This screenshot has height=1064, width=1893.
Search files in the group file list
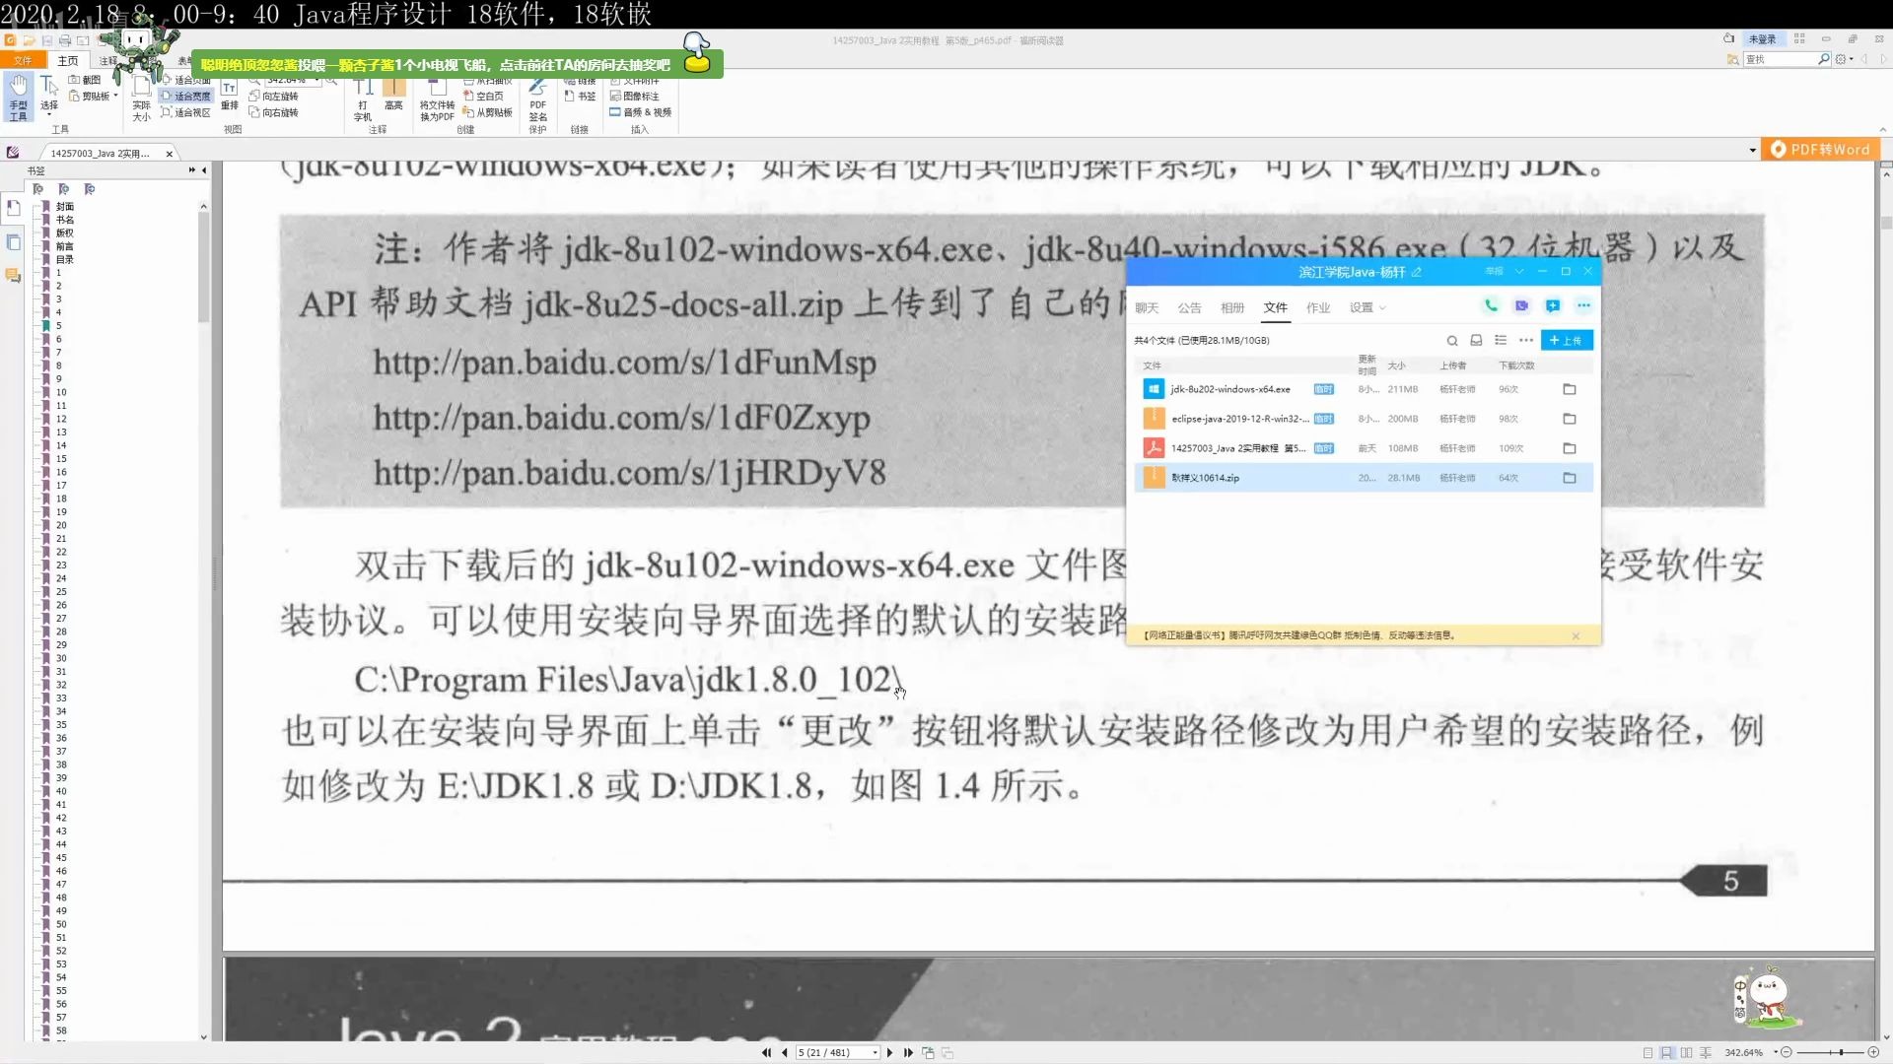(1451, 341)
